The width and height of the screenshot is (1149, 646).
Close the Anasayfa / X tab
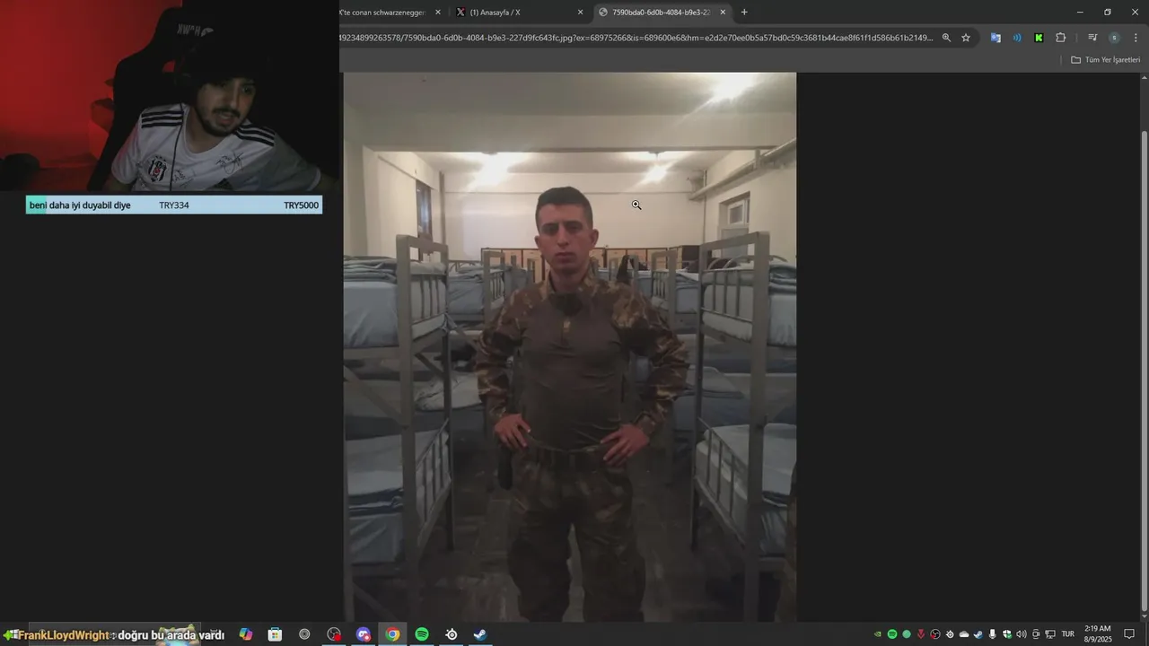point(580,13)
